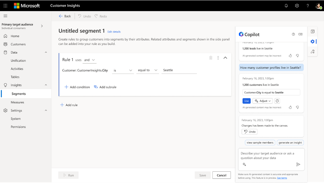Select 'generate an insight' suggestion

click(x=290, y=143)
